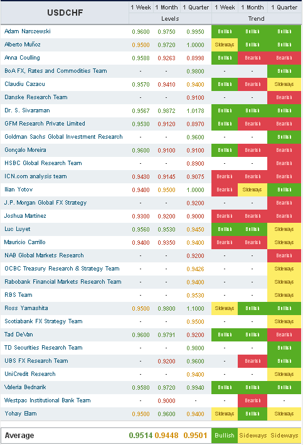Click OCBC's 0.9426 quarter level
This screenshot has height=445, width=303.
coord(195,269)
